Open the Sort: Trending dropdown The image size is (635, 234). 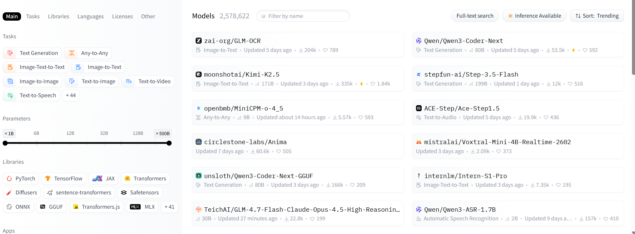(597, 16)
